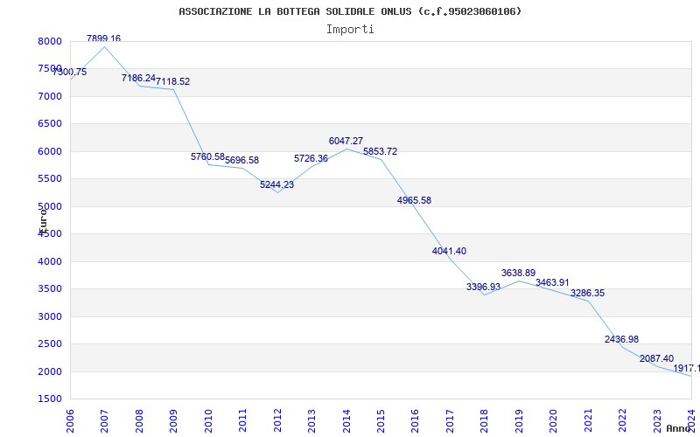Click the 2009 x-axis year
The image size is (700, 437).
[x=173, y=421]
